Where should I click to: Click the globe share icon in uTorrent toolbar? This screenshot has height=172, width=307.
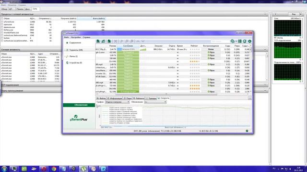click(x=232, y=41)
